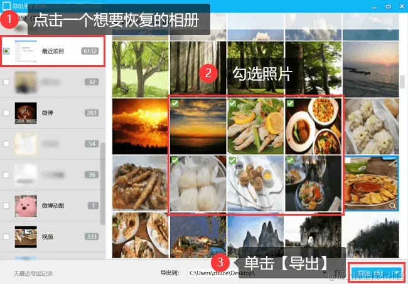The width and height of the screenshot is (408, 284).
Task: Uncheck the meatball dishes photo checkbox
Action: point(290,103)
